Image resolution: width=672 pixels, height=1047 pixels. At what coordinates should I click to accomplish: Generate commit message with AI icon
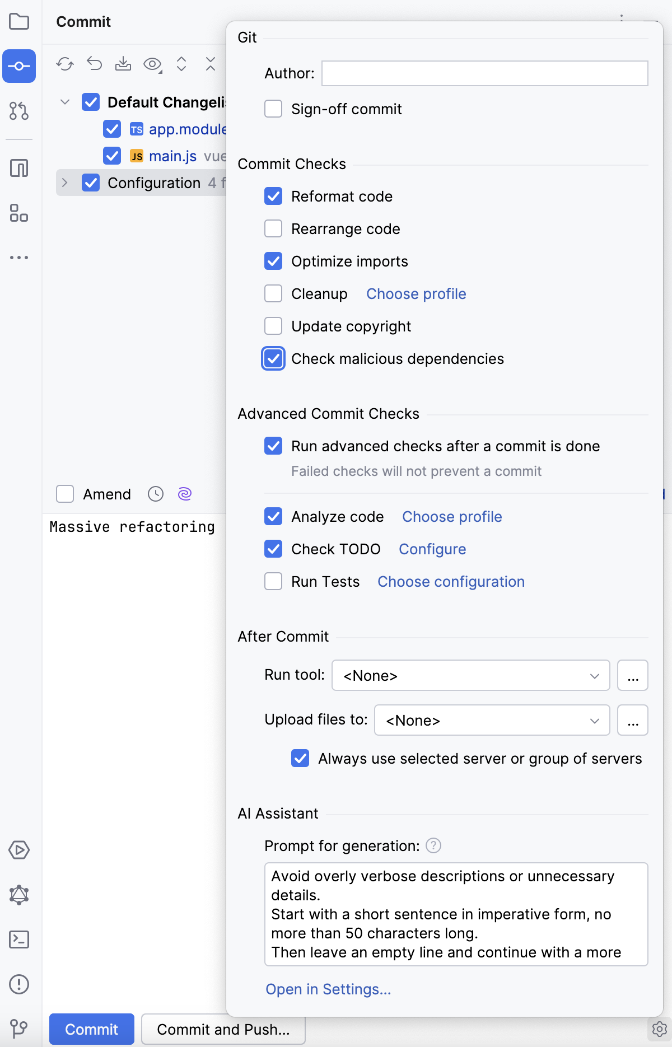pos(185,494)
